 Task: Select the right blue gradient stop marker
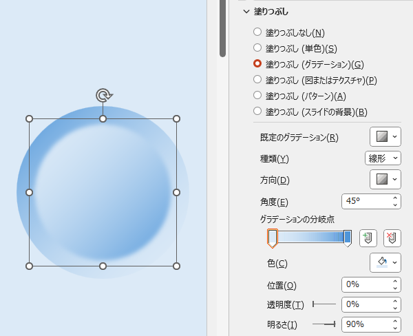pos(348,238)
